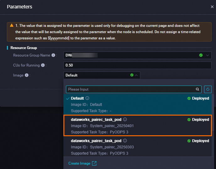This screenshot has width=216, height=169.
Task: Open the Image field info icon
Action: tap(27, 75)
